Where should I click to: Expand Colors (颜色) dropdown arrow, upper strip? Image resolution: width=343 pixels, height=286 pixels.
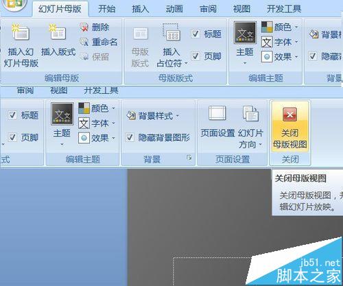point(296,27)
